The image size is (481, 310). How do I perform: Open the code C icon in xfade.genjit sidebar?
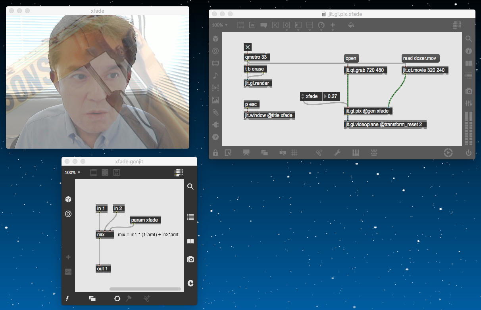pos(190,283)
